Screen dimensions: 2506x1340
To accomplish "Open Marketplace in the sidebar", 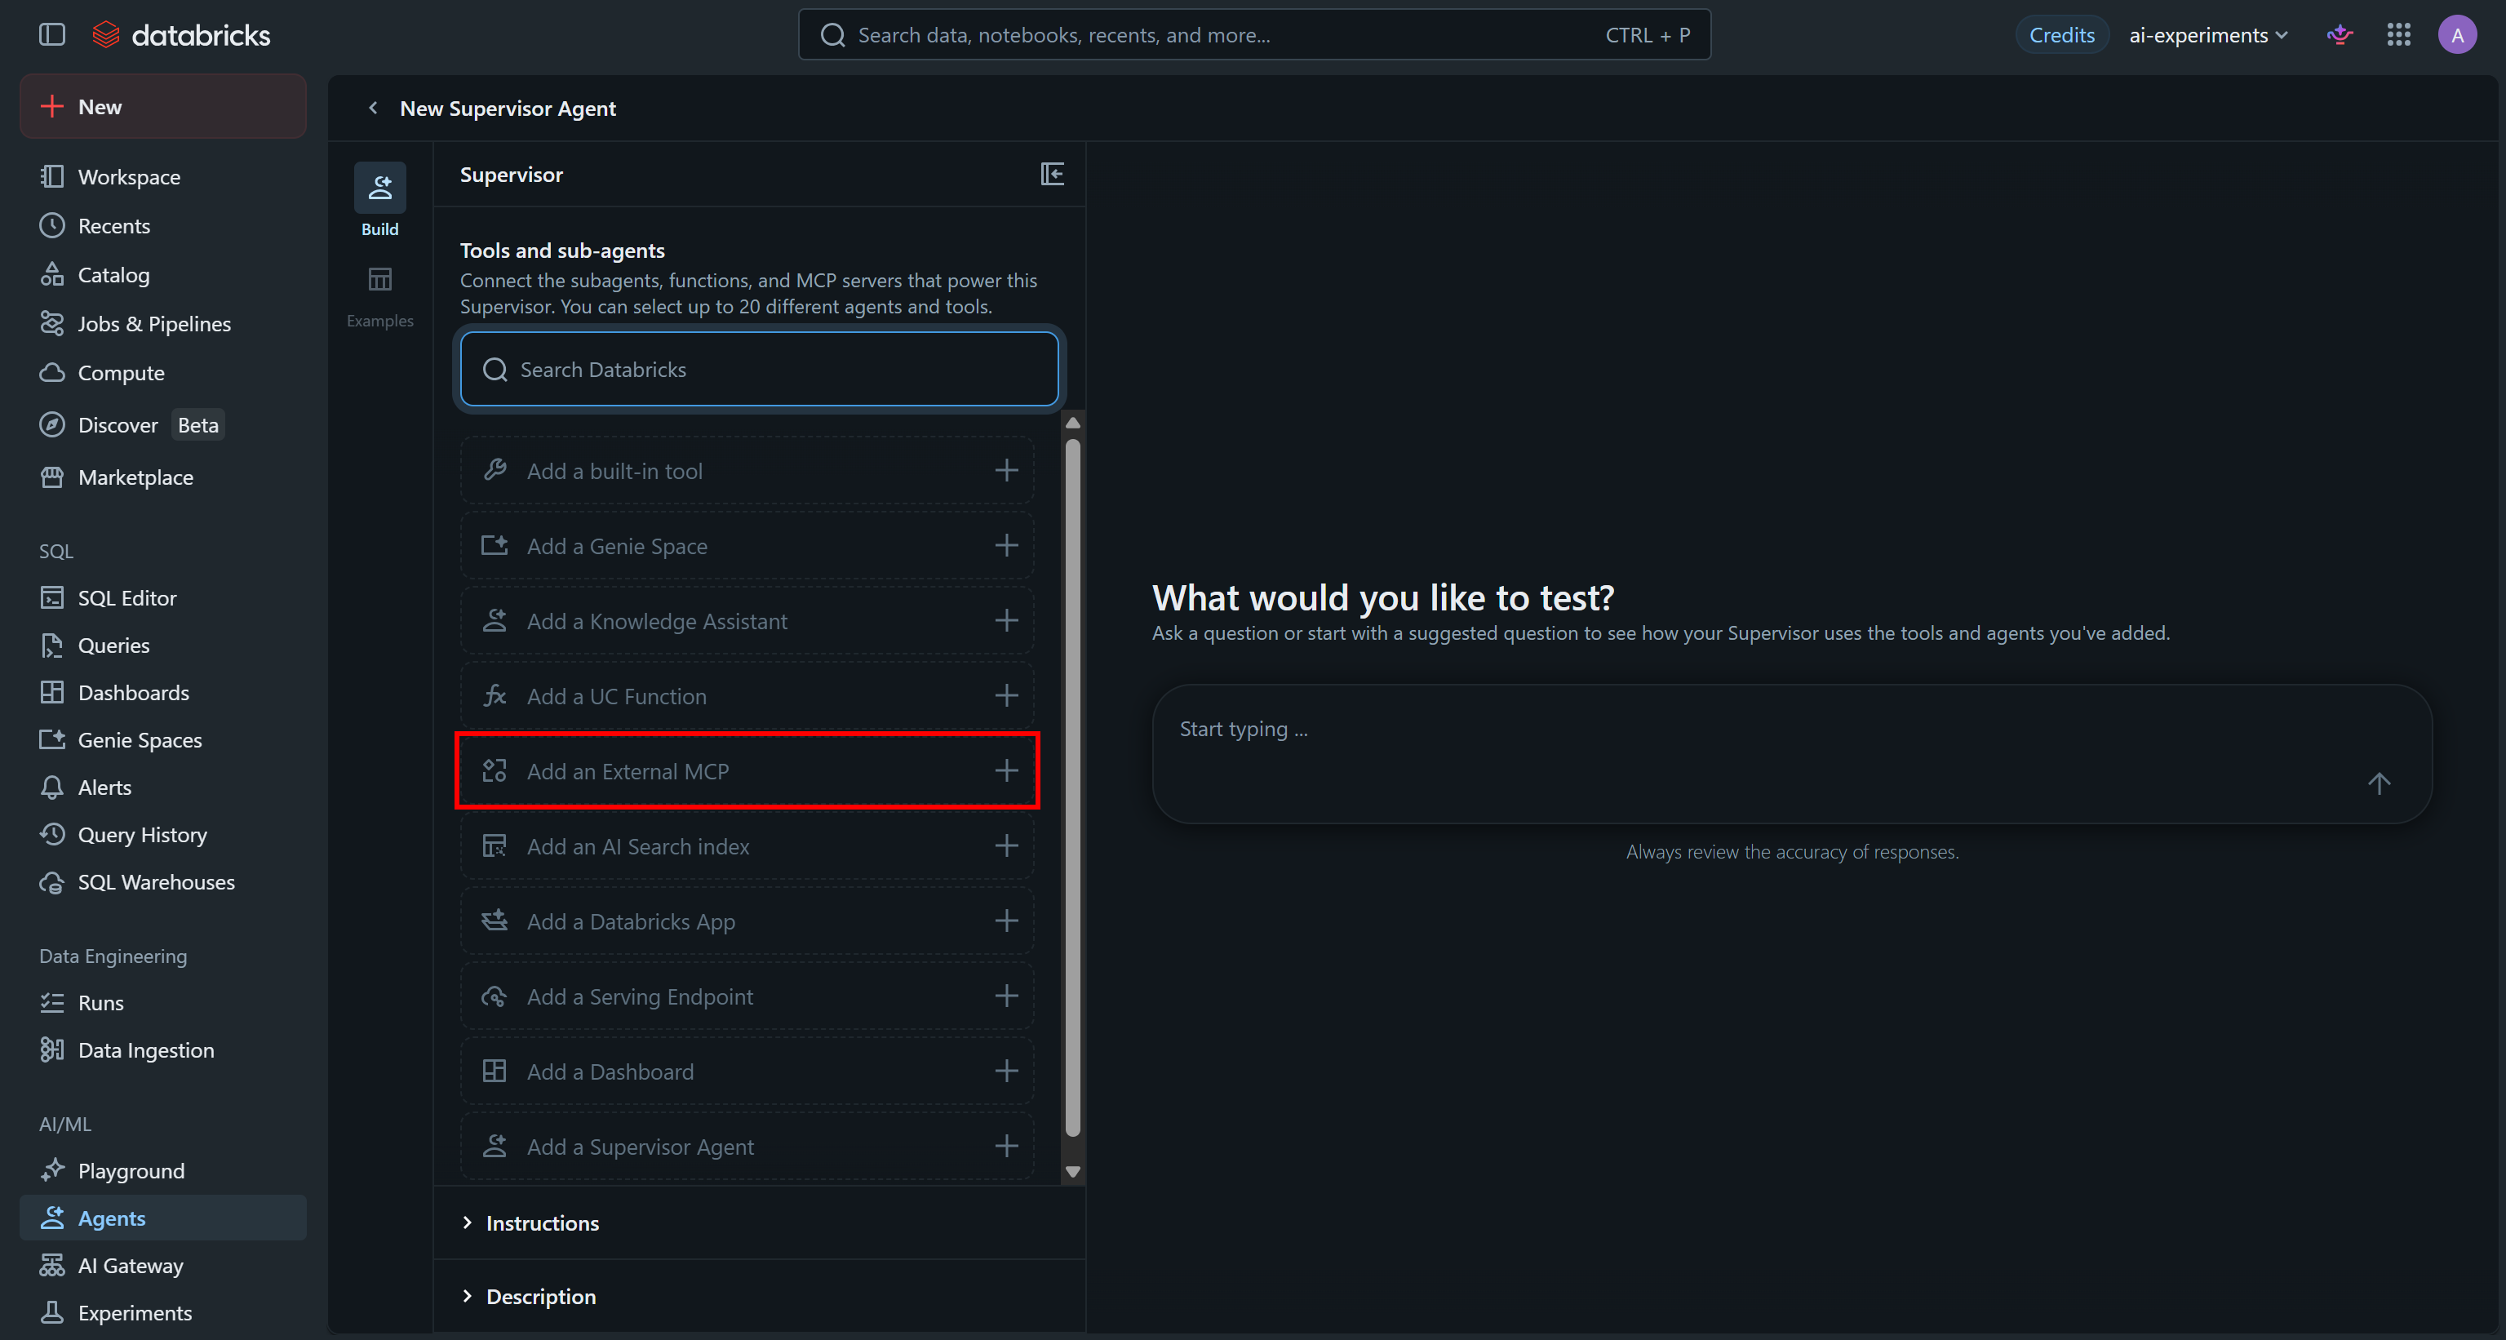I will coord(162,477).
